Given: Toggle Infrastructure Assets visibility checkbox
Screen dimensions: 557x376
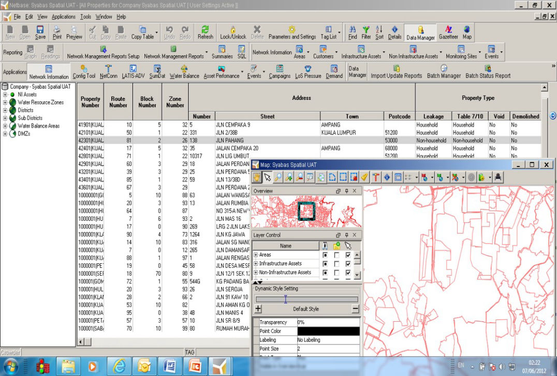Looking at the screenshot, I should [325, 264].
